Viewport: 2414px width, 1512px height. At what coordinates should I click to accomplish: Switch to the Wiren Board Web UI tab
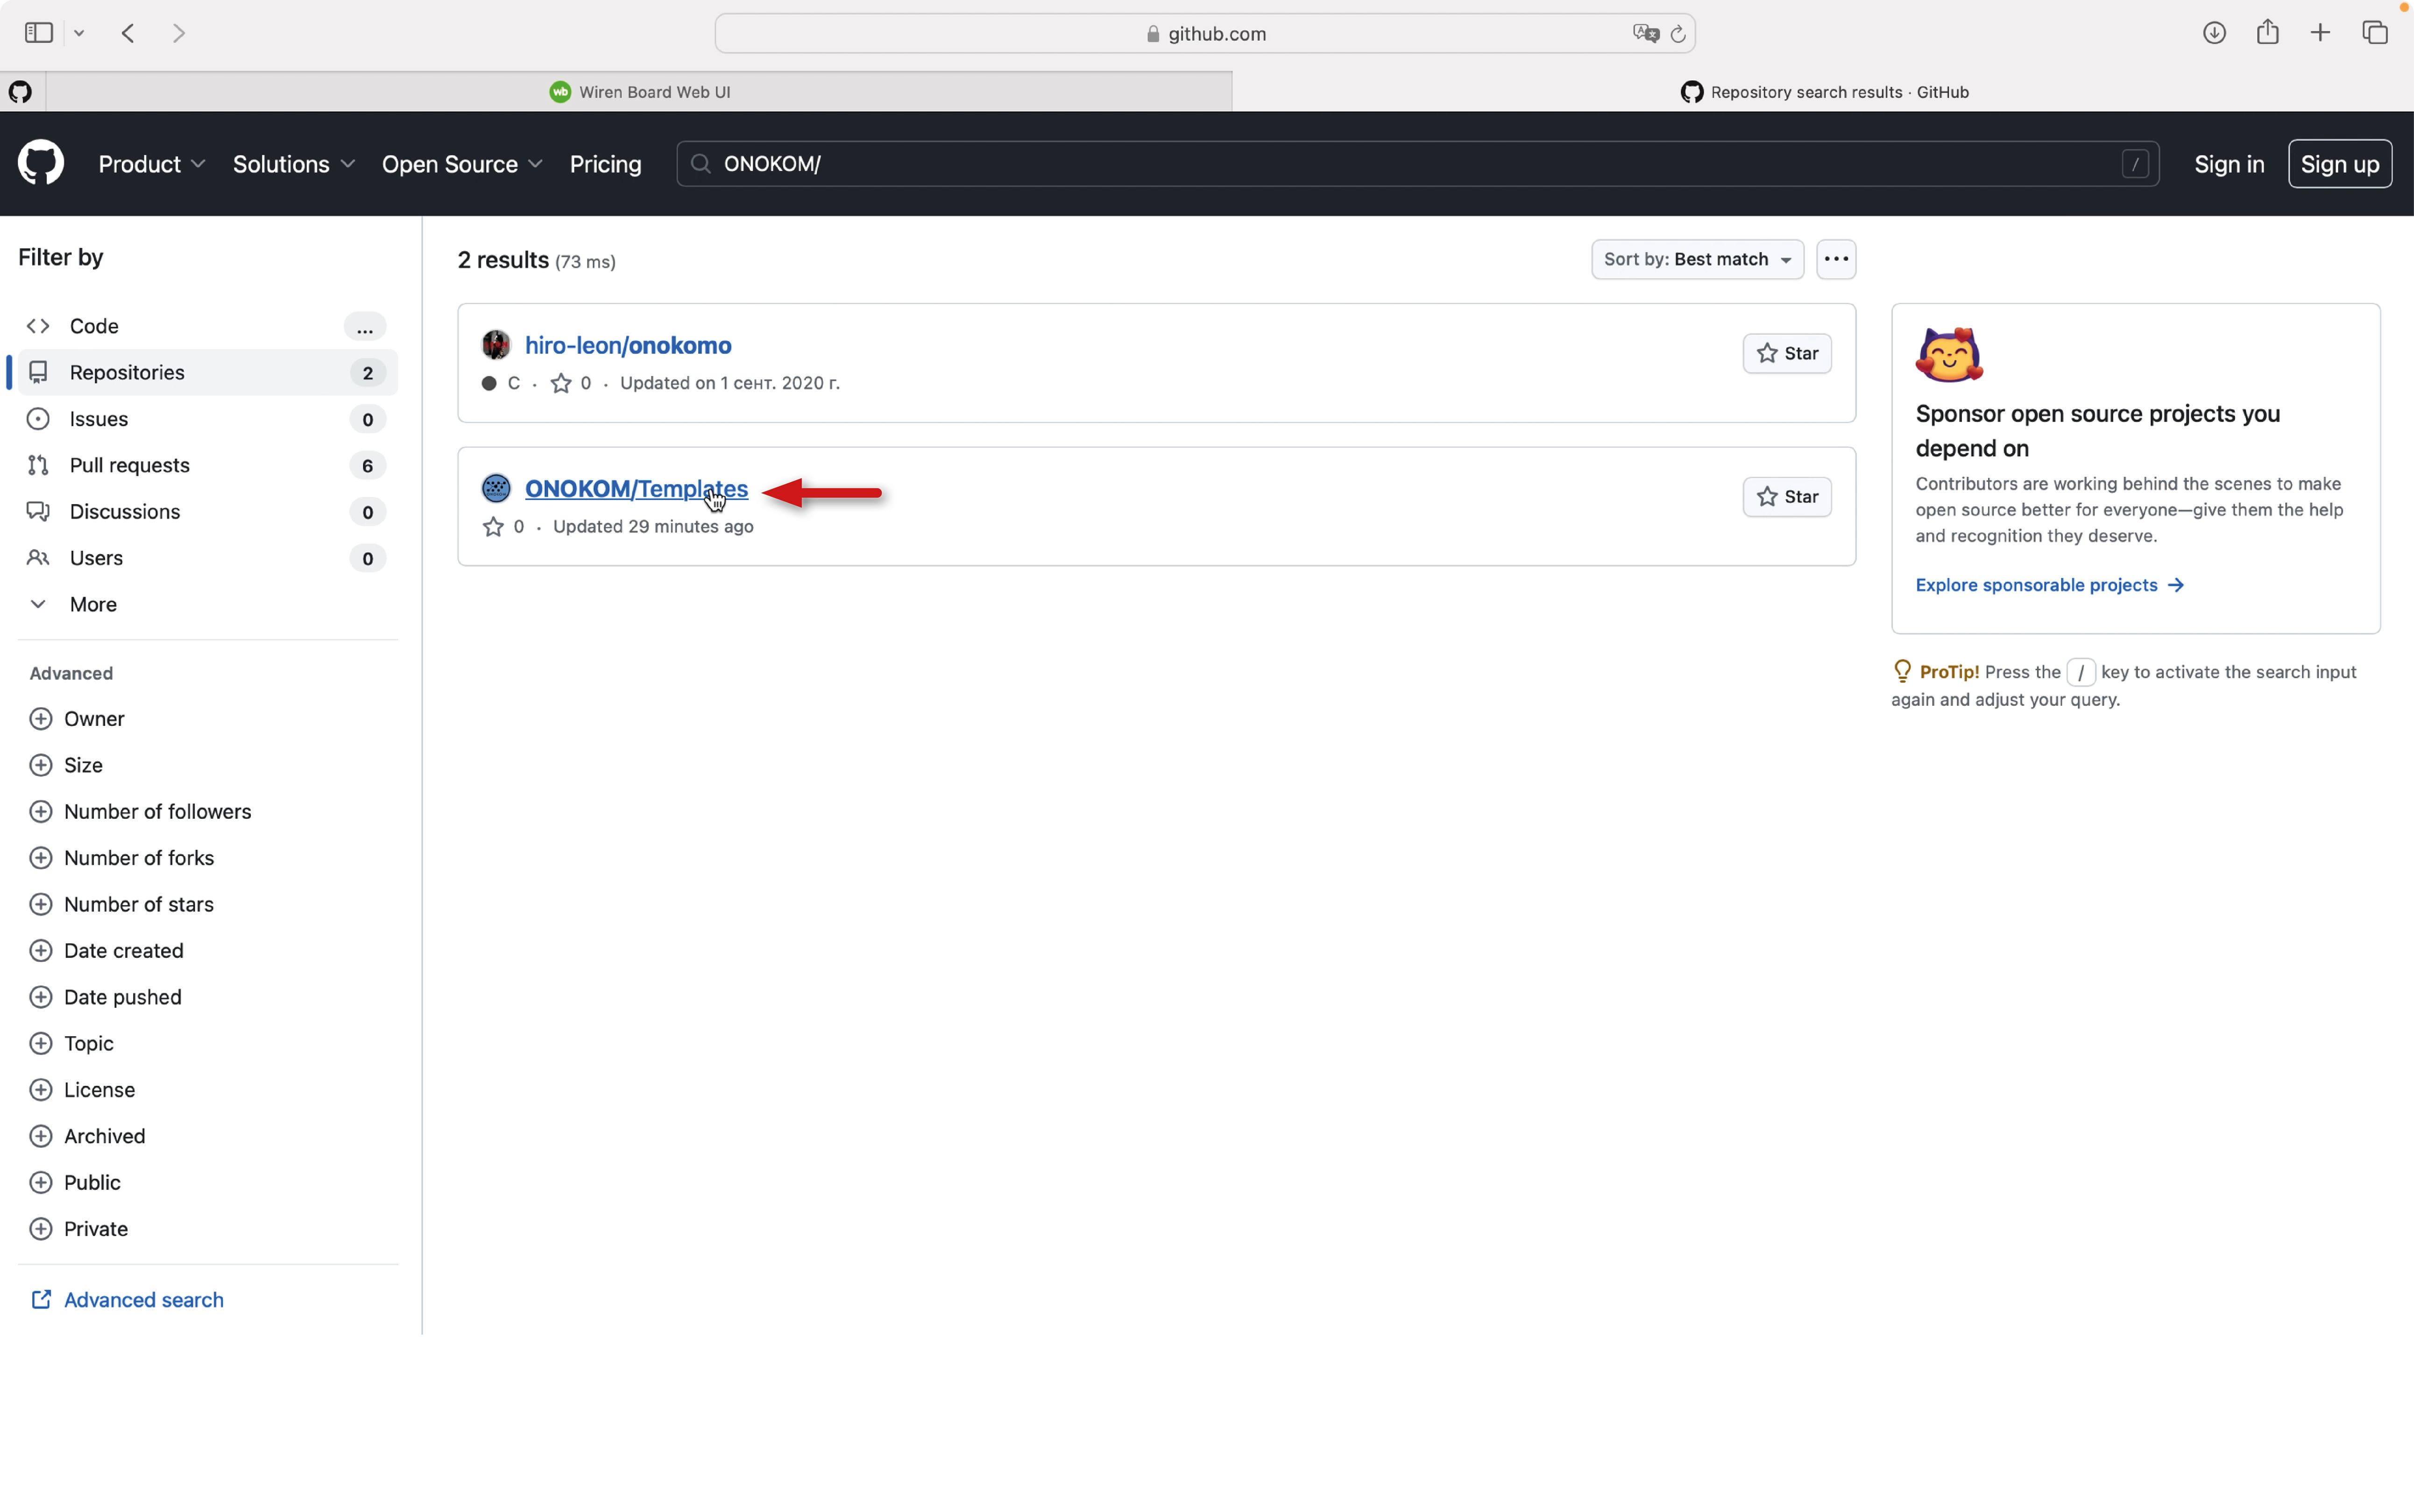[640, 92]
